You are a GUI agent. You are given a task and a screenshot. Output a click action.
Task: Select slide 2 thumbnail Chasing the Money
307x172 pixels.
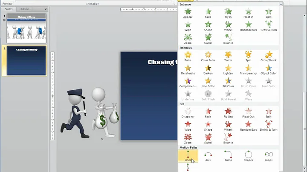point(26,60)
